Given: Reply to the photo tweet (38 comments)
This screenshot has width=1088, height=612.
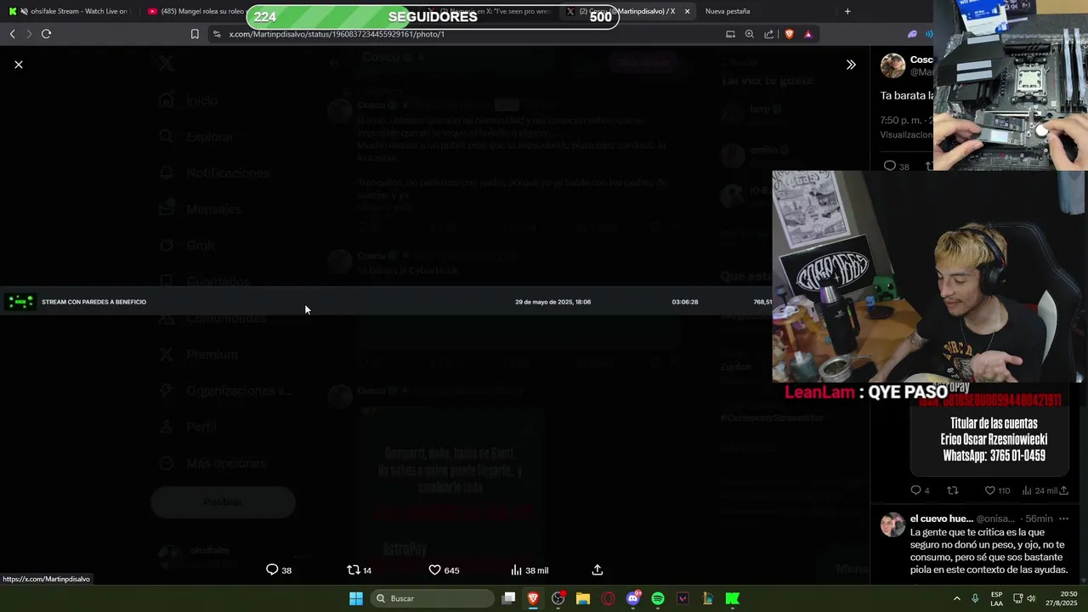Looking at the screenshot, I should [x=279, y=570].
